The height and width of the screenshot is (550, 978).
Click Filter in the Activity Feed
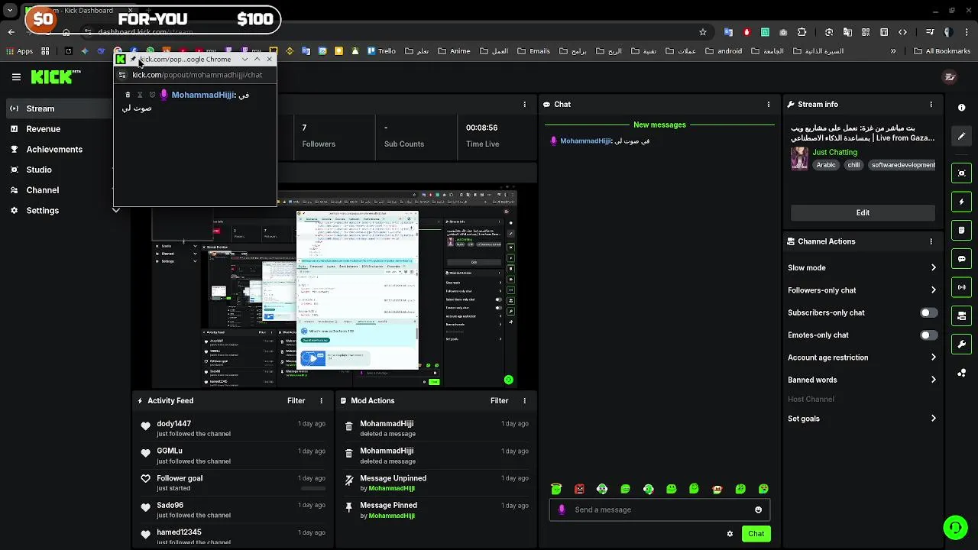click(296, 400)
